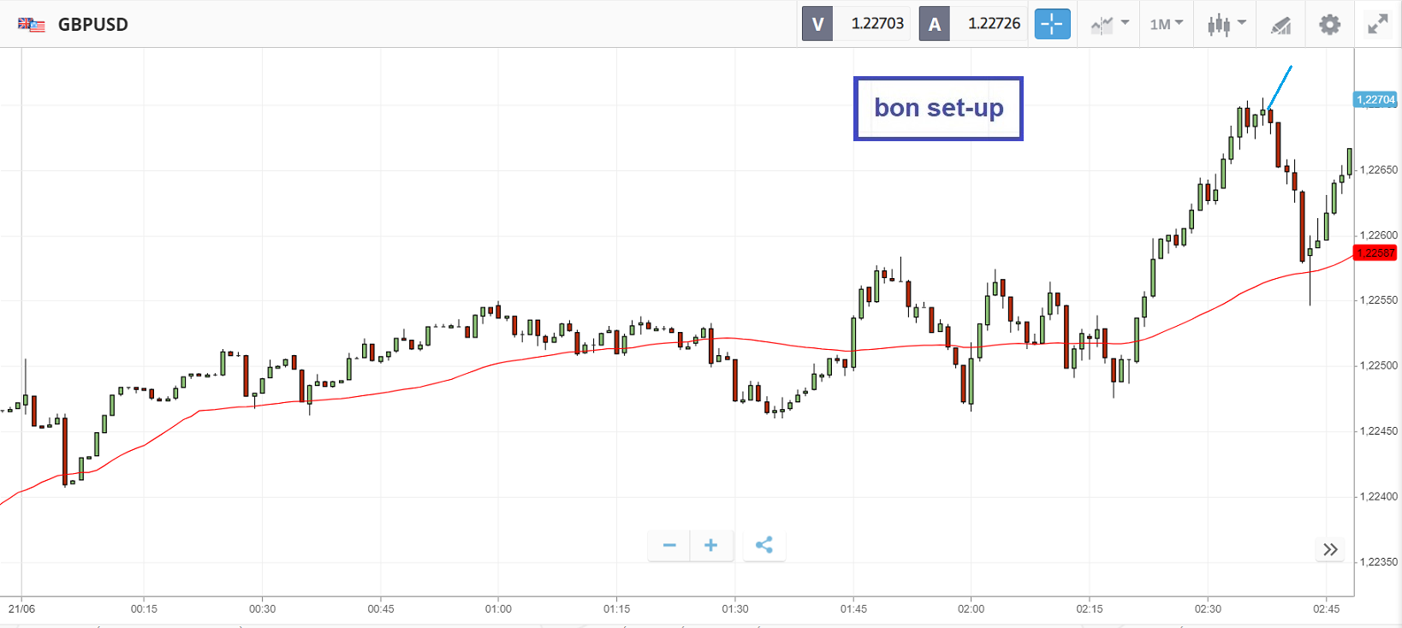The height and width of the screenshot is (628, 1402).
Task: Open the 1M timeframe dropdown
Action: [x=1166, y=24]
